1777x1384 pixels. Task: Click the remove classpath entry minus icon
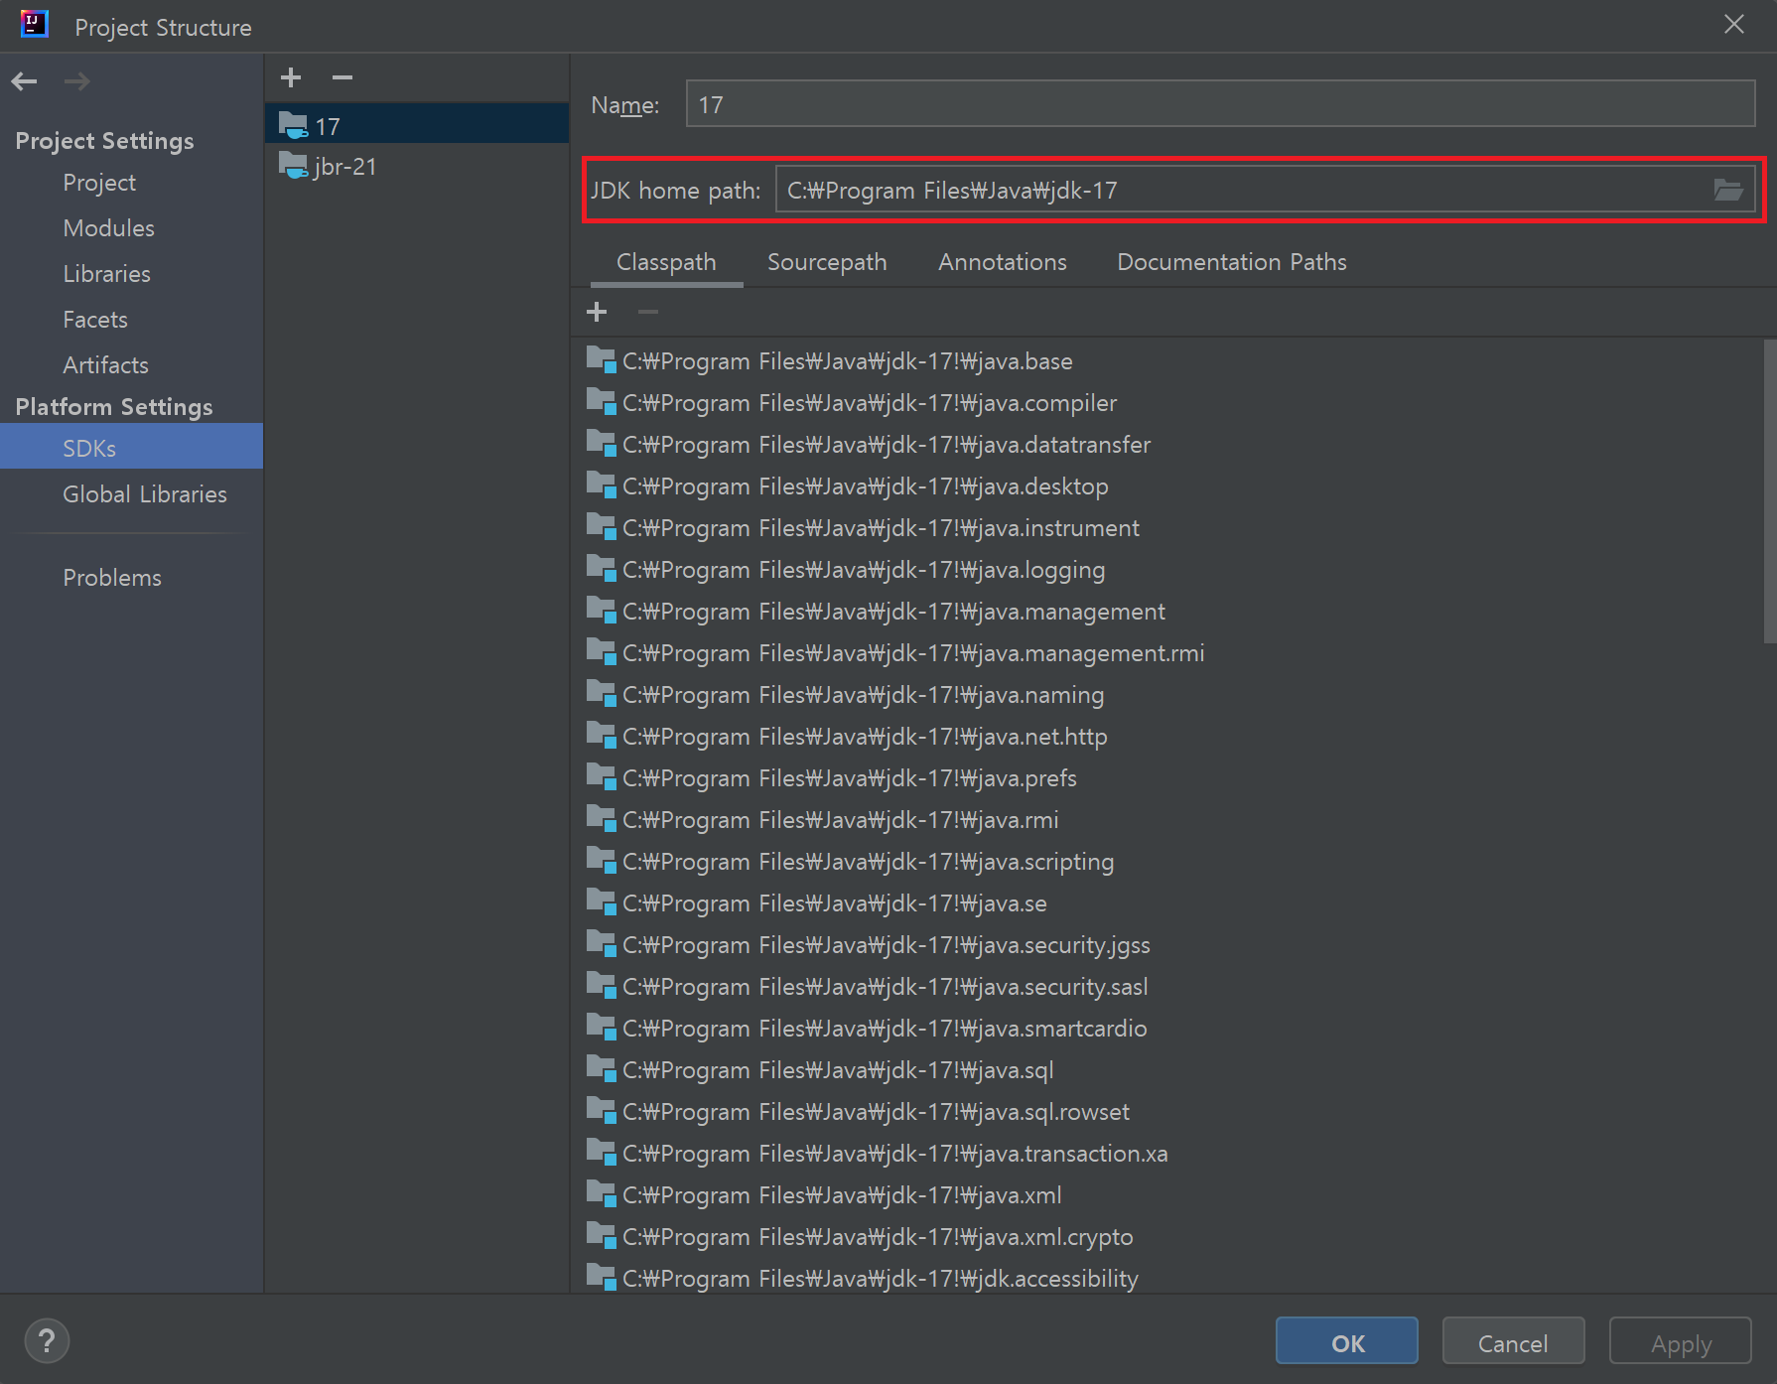648,312
